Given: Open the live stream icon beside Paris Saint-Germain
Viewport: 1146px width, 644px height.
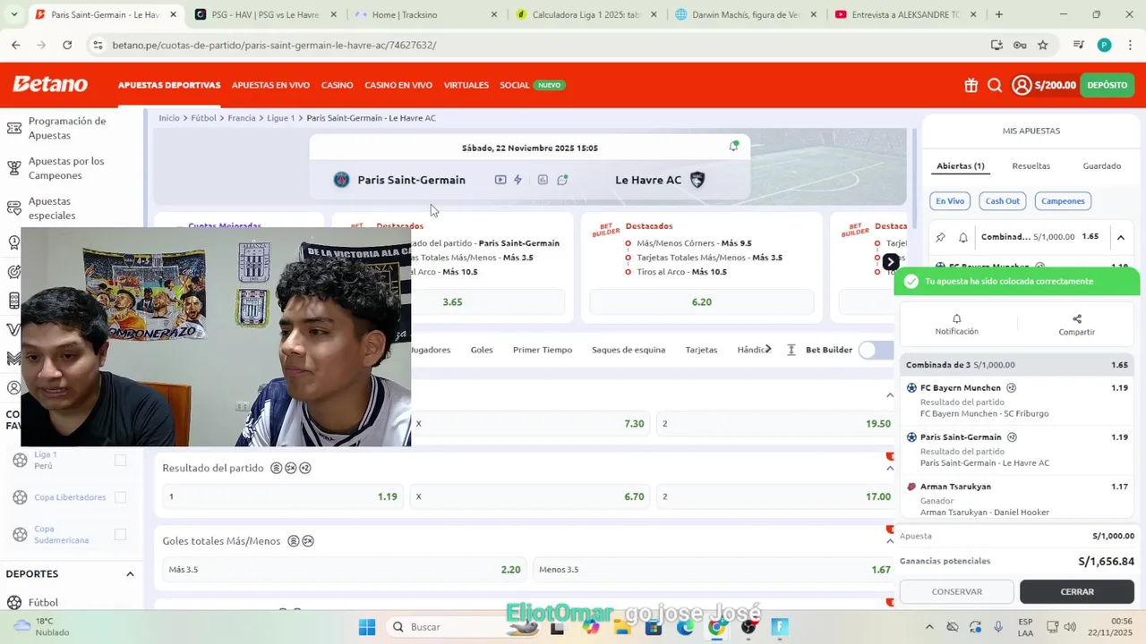Looking at the screenshot, I should (500, 180).
